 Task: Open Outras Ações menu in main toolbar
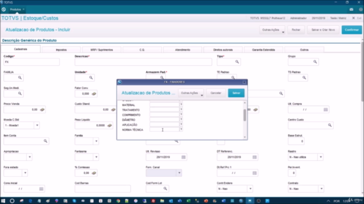(x=272, y=30)
